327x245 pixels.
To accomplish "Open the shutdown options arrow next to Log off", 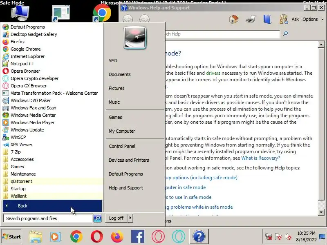I will 130,218.
